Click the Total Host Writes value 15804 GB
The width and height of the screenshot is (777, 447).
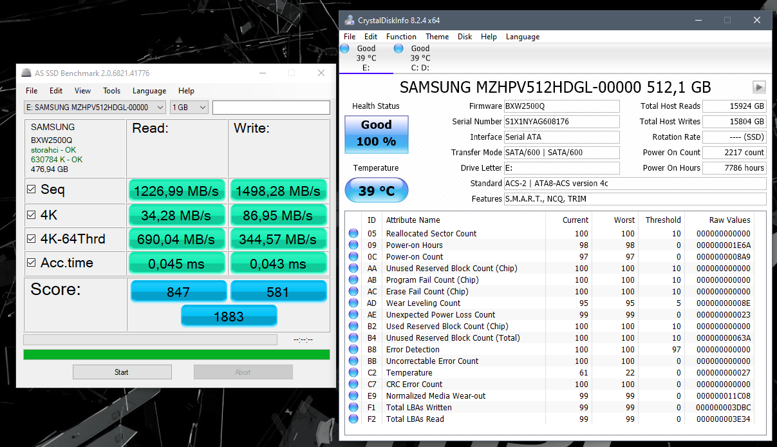(735, 121)
